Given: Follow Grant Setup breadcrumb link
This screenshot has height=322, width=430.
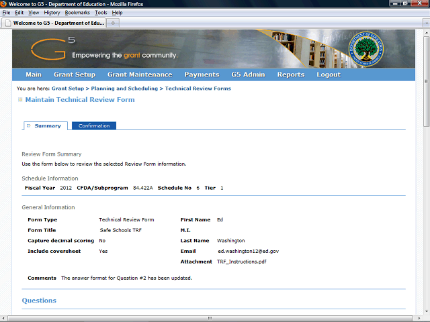Looking at the screenshot, I should pyautogui.click(x=68, y=89).
